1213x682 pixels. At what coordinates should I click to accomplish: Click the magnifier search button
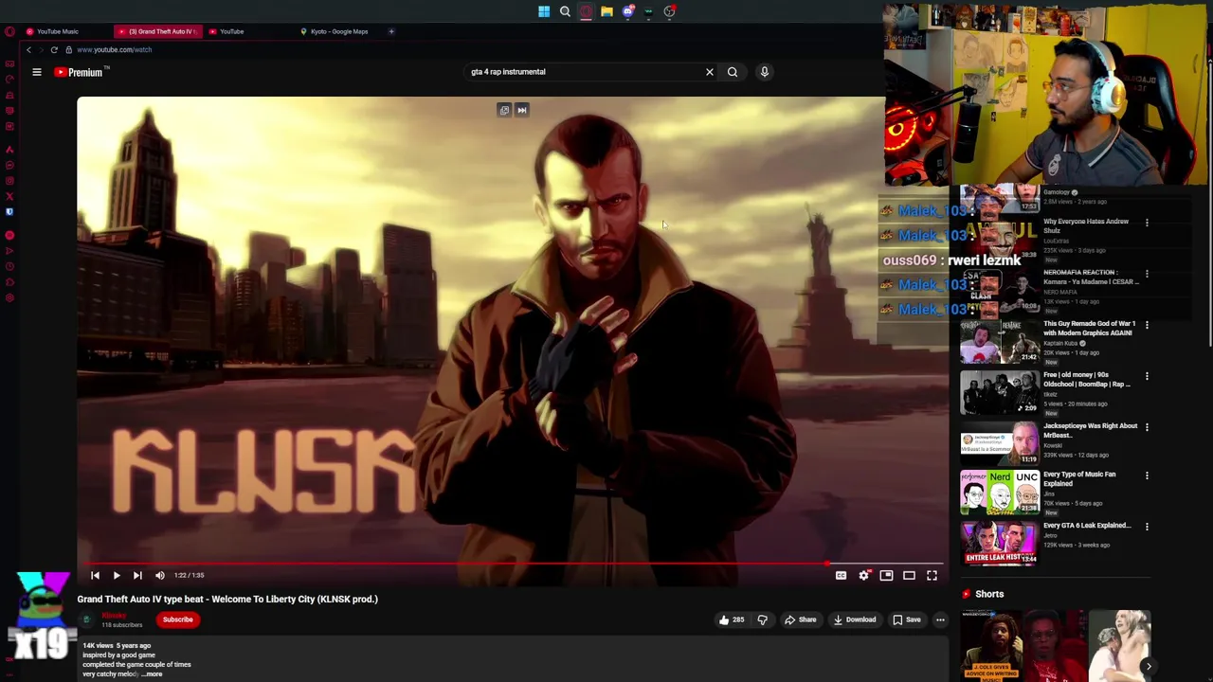733,72
